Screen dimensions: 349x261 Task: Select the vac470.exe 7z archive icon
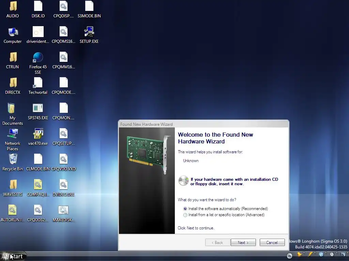tap(38, 134)
